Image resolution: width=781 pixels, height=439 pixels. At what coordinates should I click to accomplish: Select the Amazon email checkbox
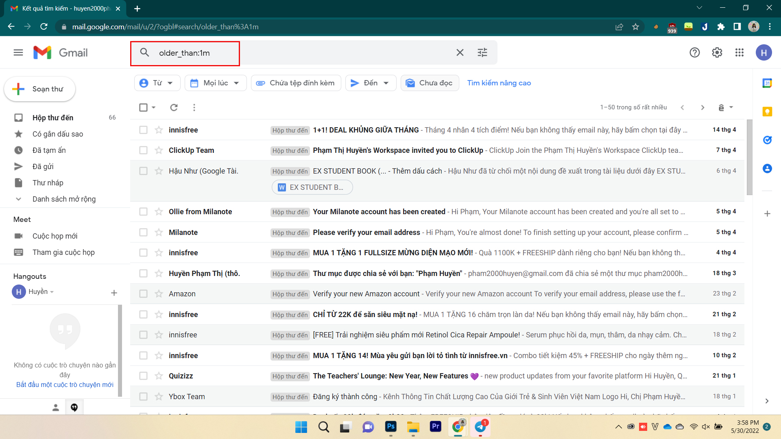click(x=143, y=293)
